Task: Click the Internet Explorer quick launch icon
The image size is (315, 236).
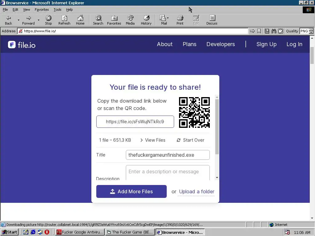Action: click(x=33, y=232)
